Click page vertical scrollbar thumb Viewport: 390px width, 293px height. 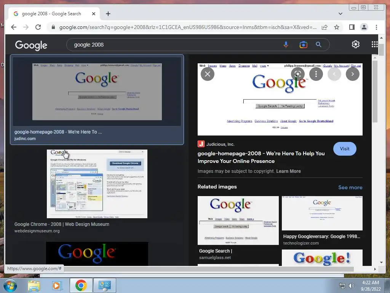click(x=381, y=50)
